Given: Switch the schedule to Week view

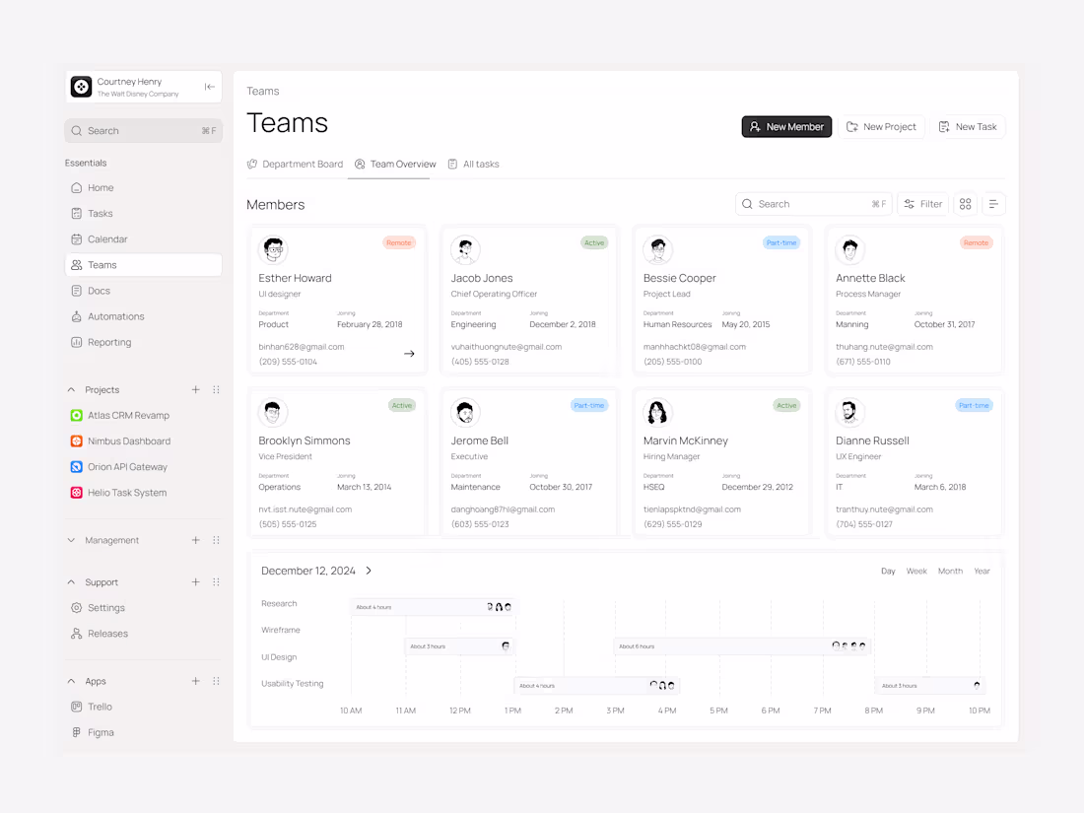Looking at the screenshot, I should (916, 571).
